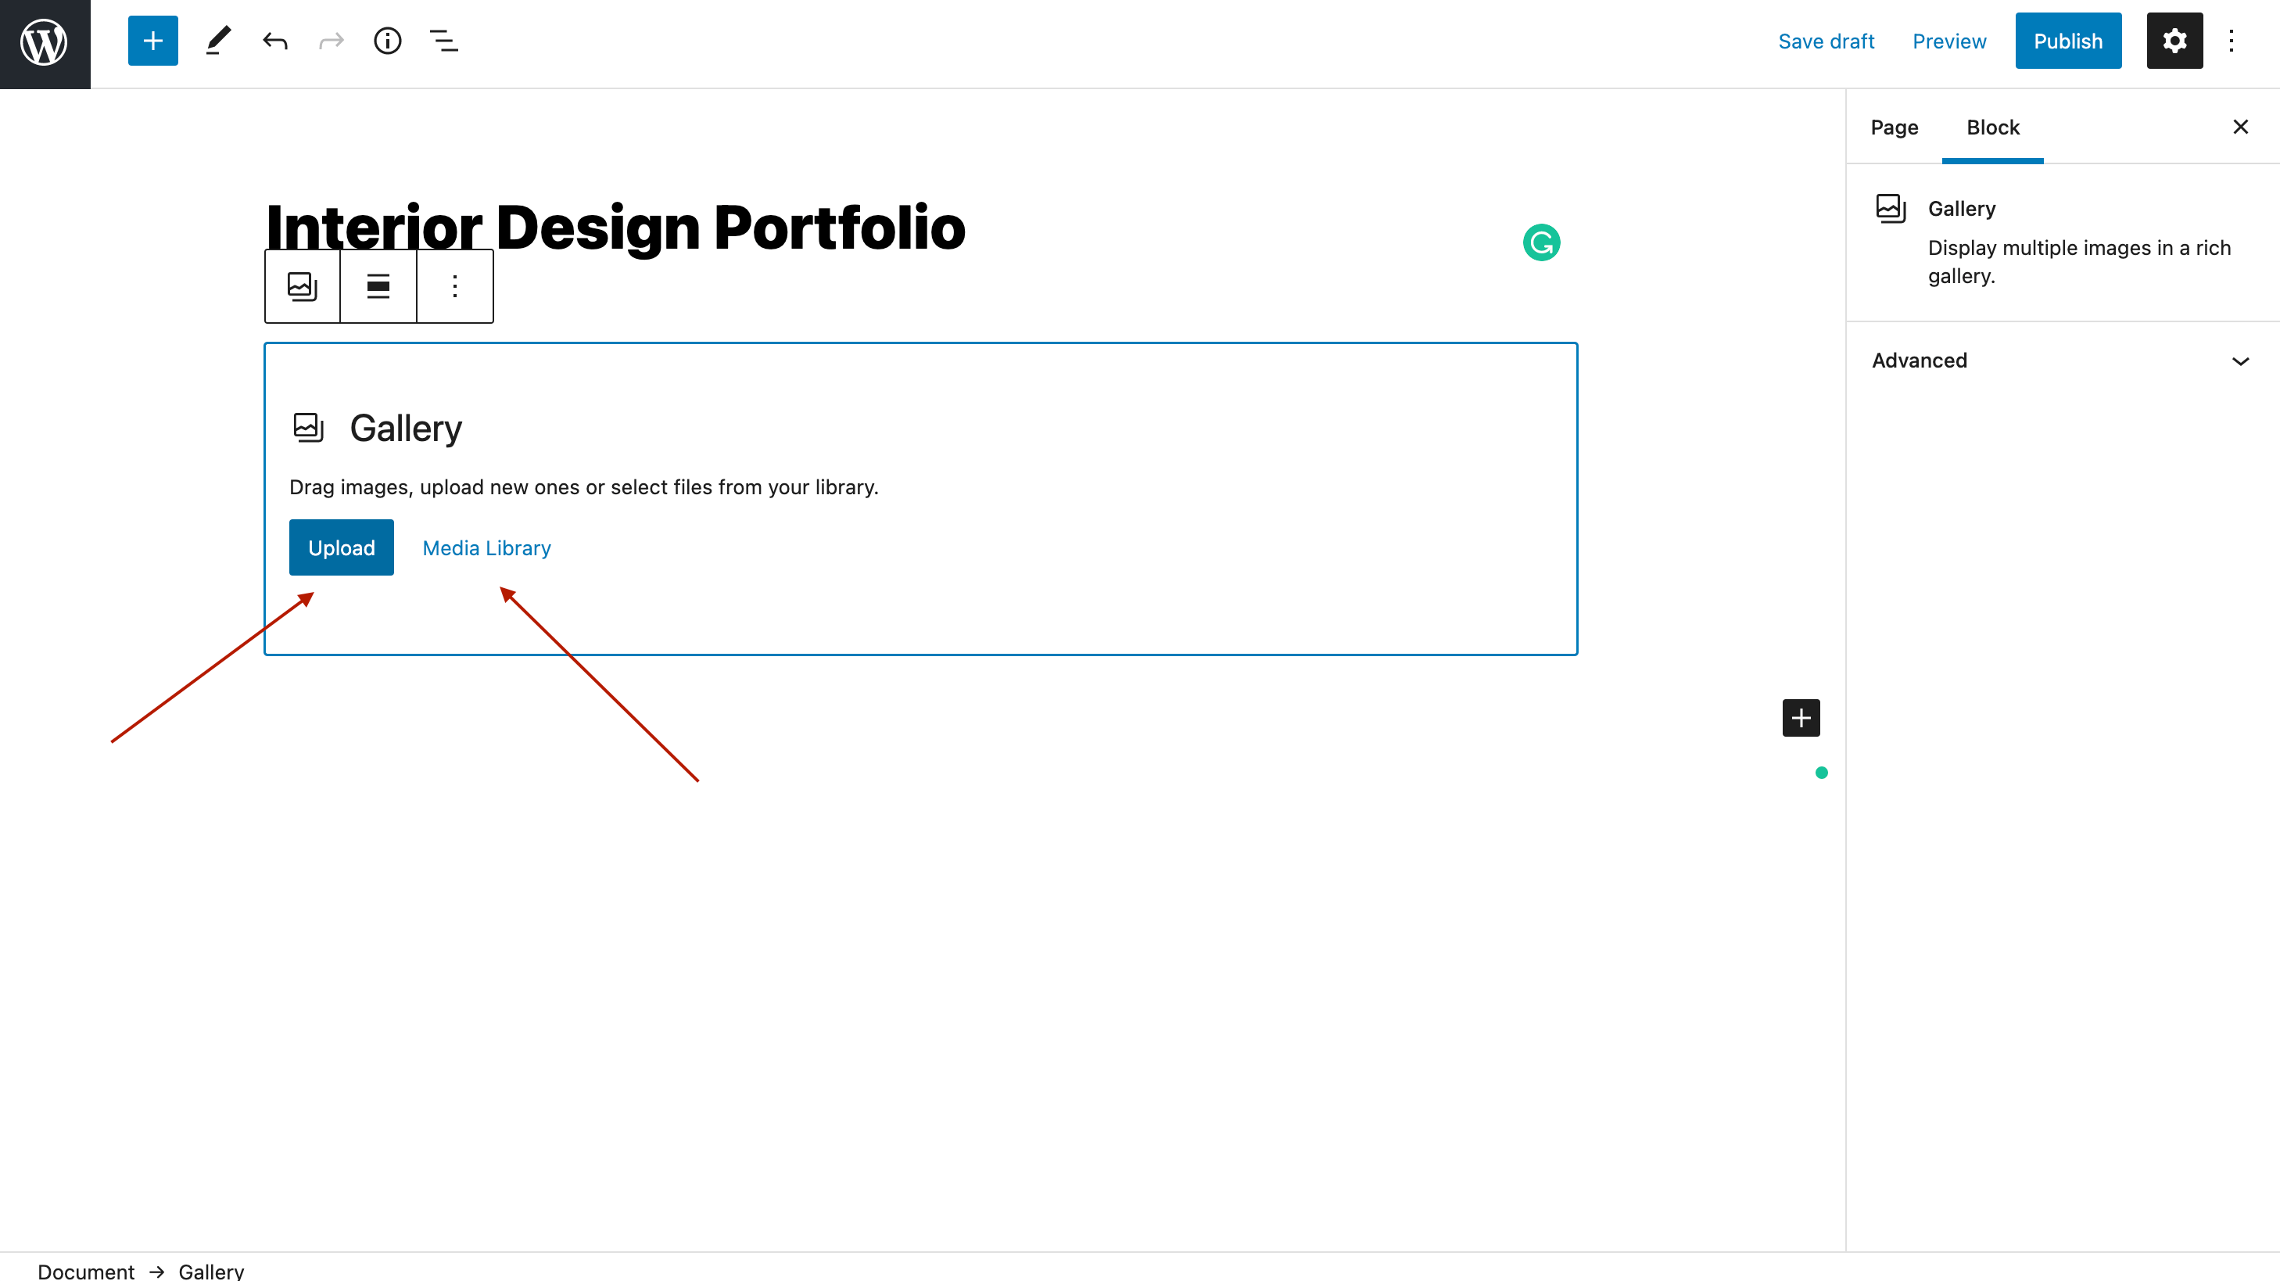Click the undo arrow icon in toolbar
This screenshot has width=2280, height=1281.
(x=274, y=41)
